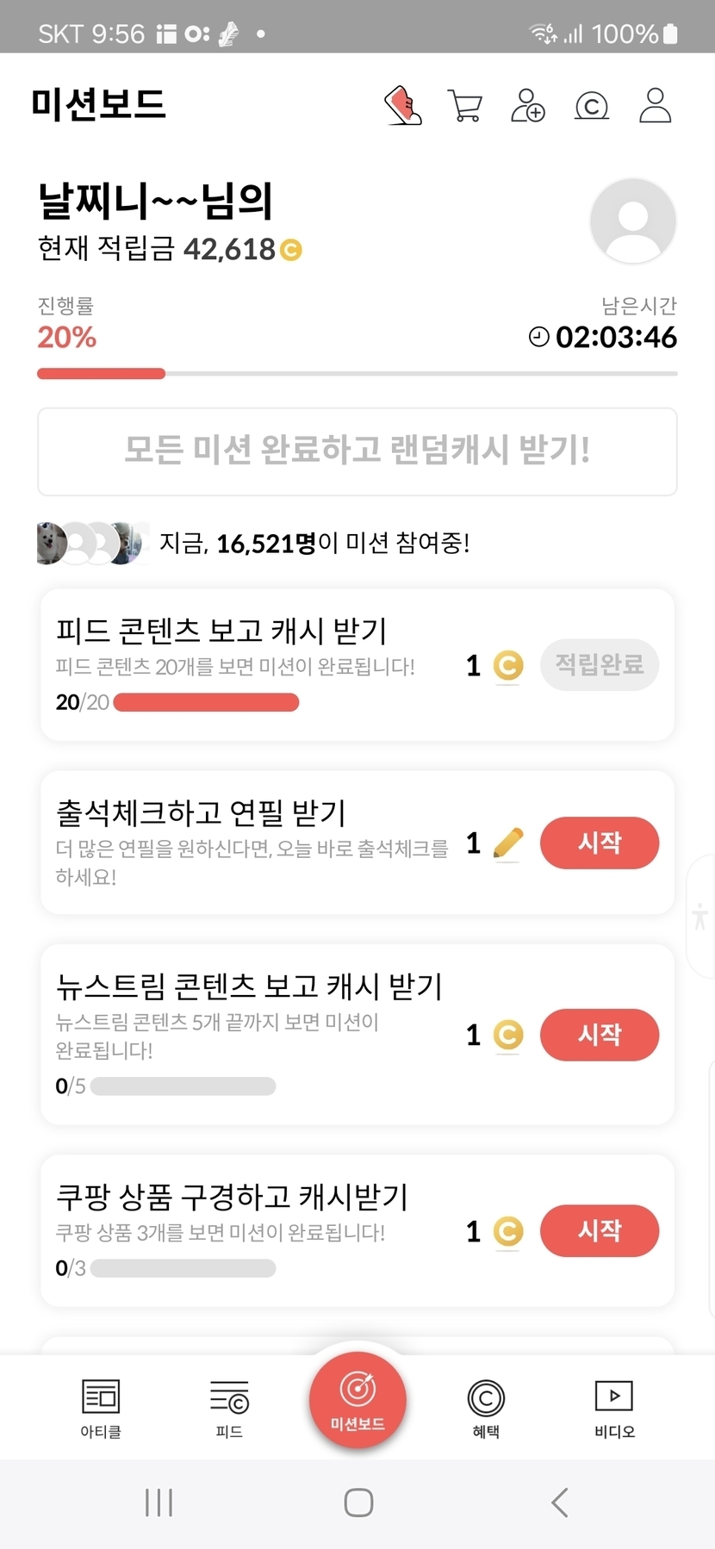Viewport: 715px width, 1549px height.
Task: Open the shopping cart icon
Action: point(465,106)
